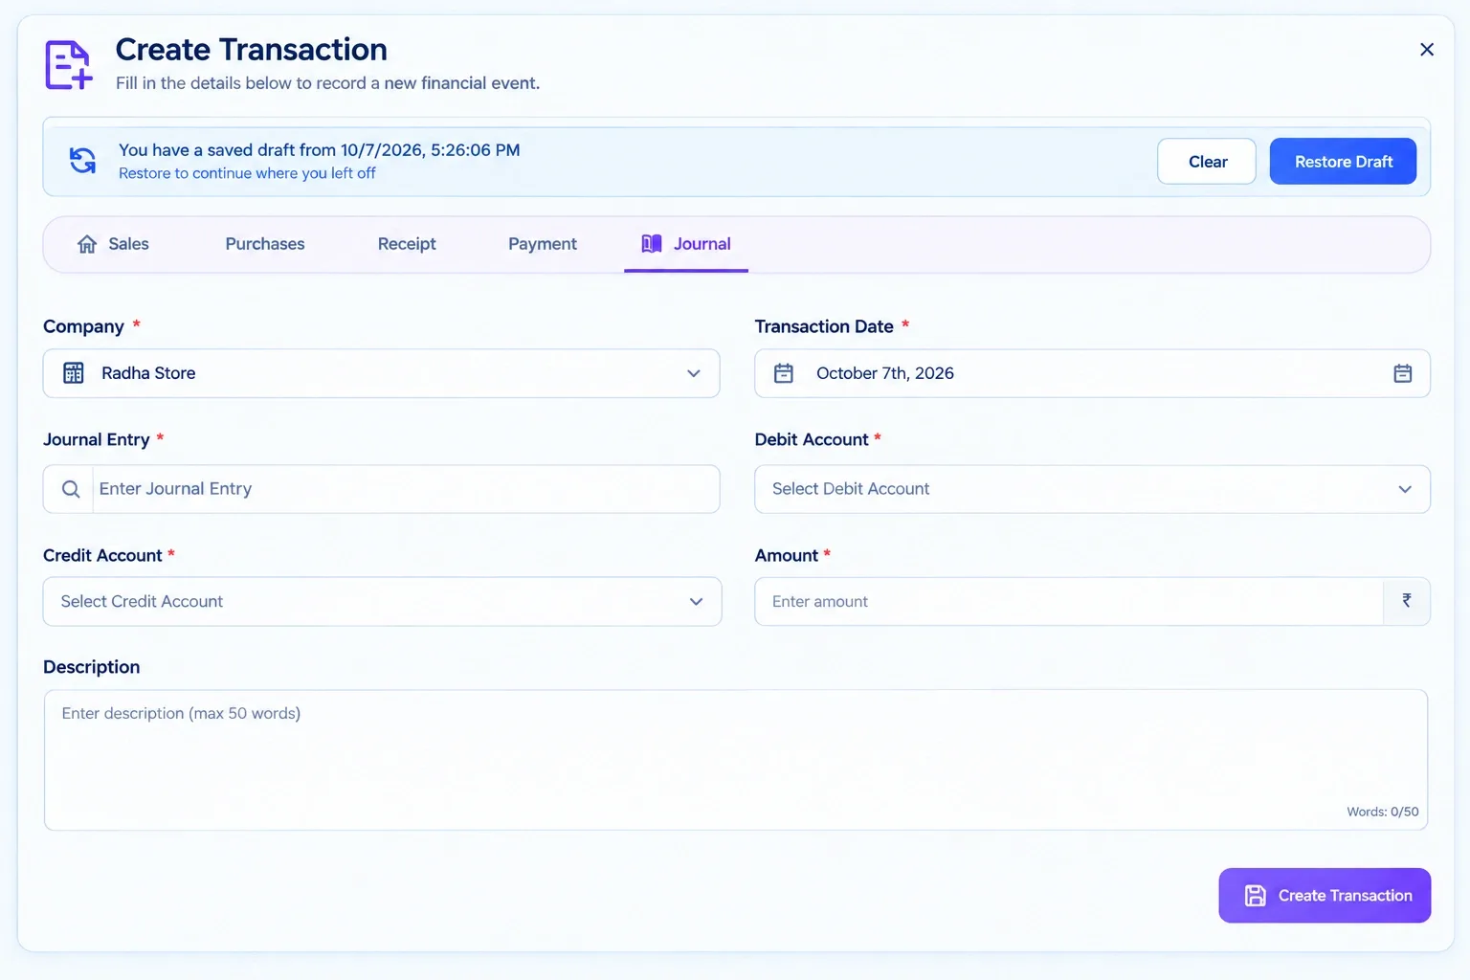The width and height of the screenshot is (1470, 980).
Task: Close the Create Transaction dialog
Action: click(x=1427, y=50)
